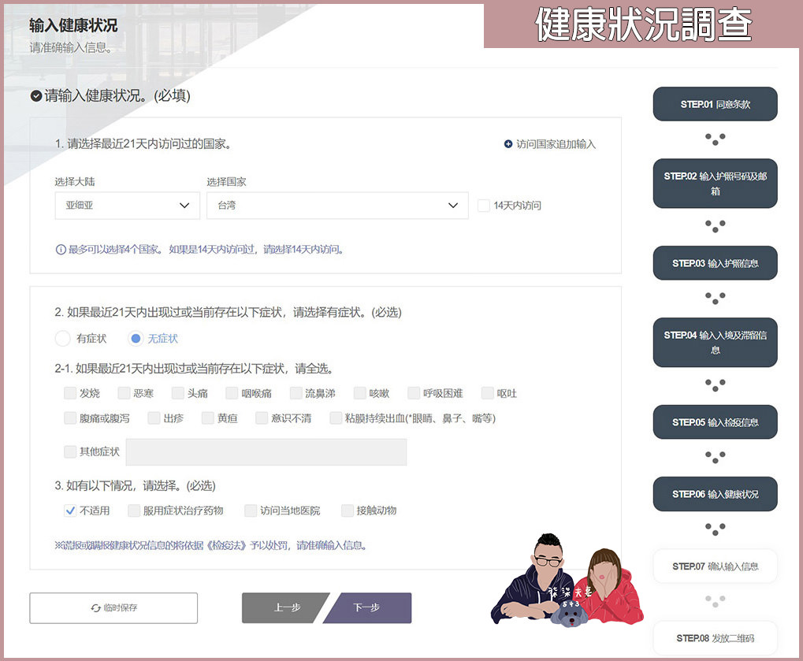Proceed with the 下一步 button
This screenshot has height=661, width=803.
pyautogui.click(x=369, y=608)
